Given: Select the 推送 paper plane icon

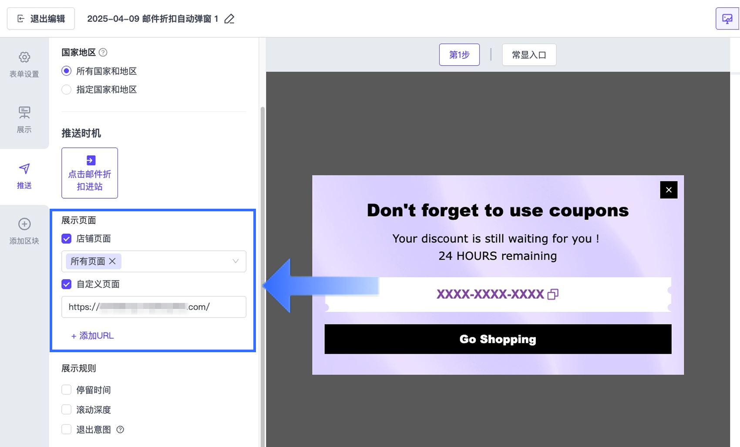Looking at the screenshot, I should click(24, 169).
